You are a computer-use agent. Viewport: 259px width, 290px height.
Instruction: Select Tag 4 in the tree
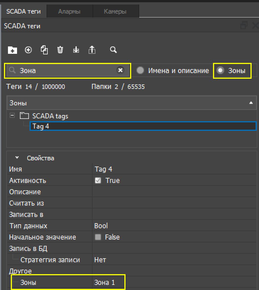coord(41,126)
